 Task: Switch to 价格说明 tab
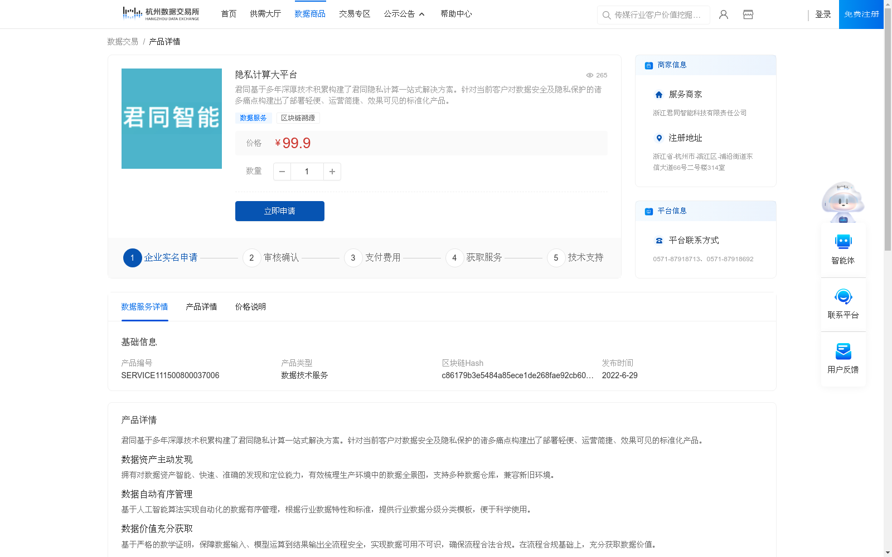(x=250, y=307)
